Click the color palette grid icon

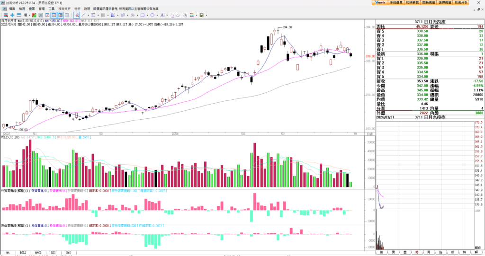pyautogui.click(x=191, y=15)
